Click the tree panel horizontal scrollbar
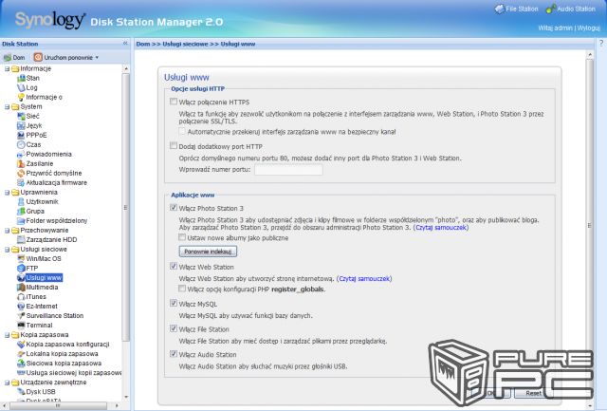The image size is (607, 411). click(58, 405)
